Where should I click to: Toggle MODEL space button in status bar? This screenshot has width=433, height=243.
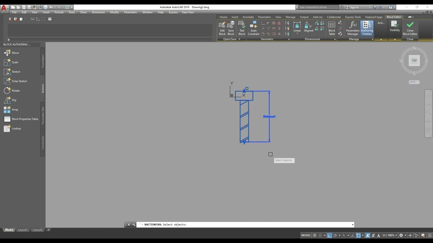pyautogui.click(x=306, y=235)
